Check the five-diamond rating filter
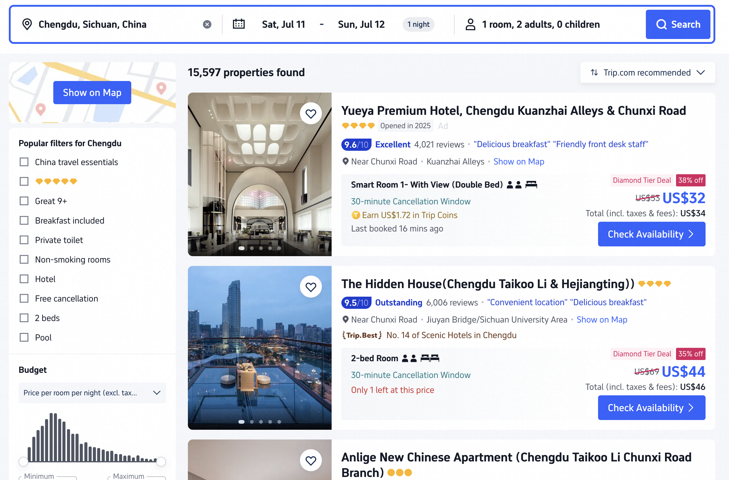 (x=24, y=181)
